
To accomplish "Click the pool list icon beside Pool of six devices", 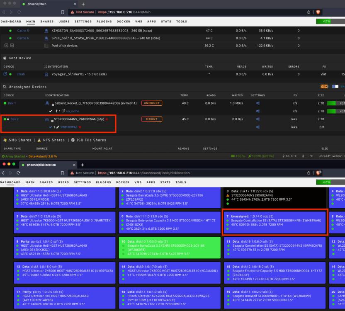I will (x=46, y=46).
